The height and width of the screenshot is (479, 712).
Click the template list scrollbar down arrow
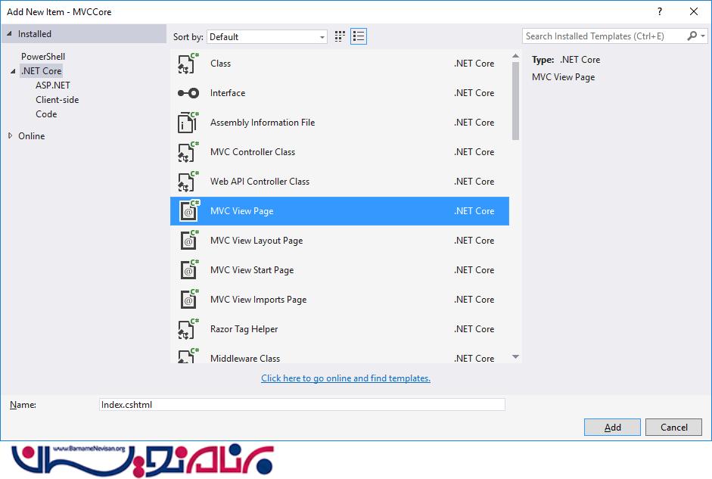[515, 357]
